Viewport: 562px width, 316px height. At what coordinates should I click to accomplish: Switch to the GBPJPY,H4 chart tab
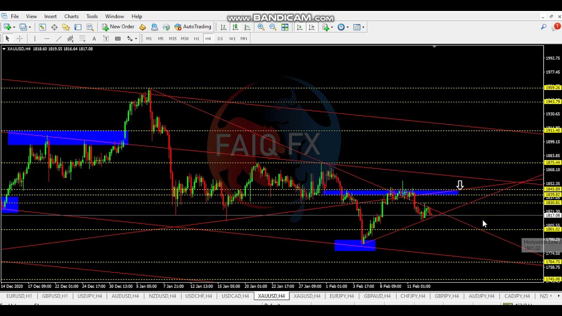[447, 296]
